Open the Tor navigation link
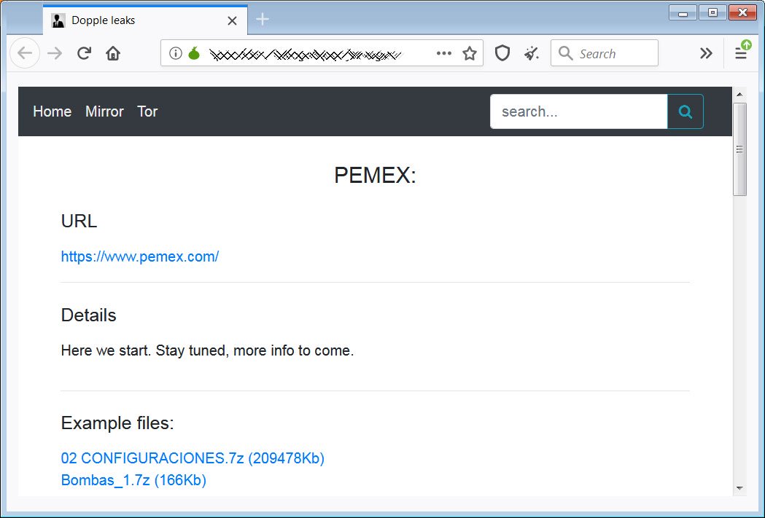This screenshot has height=518, width=765. point(147,111)
